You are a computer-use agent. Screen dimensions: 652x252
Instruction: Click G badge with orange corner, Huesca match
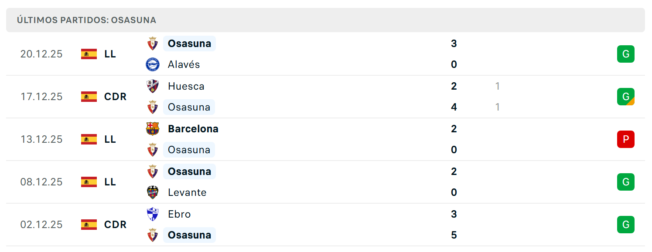pos(625,97)
